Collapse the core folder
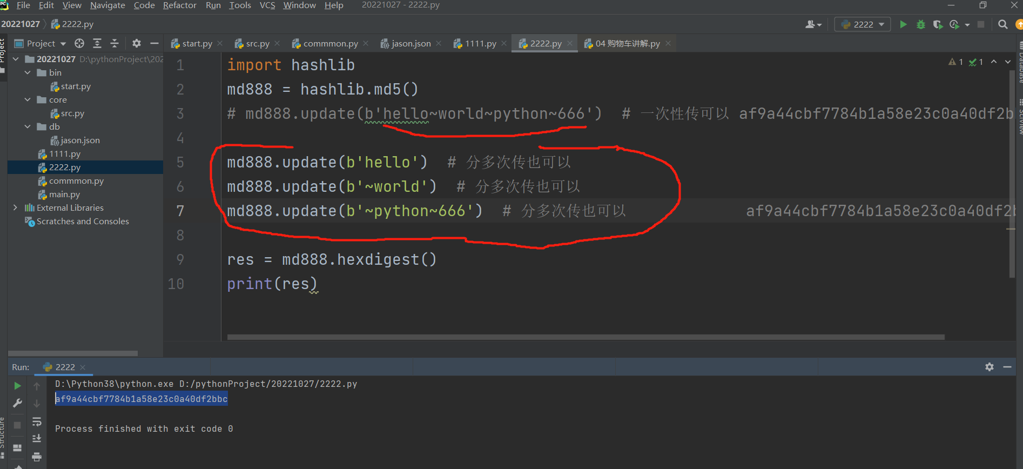This screenshot has height=469, width=1023. click(28, 99)
